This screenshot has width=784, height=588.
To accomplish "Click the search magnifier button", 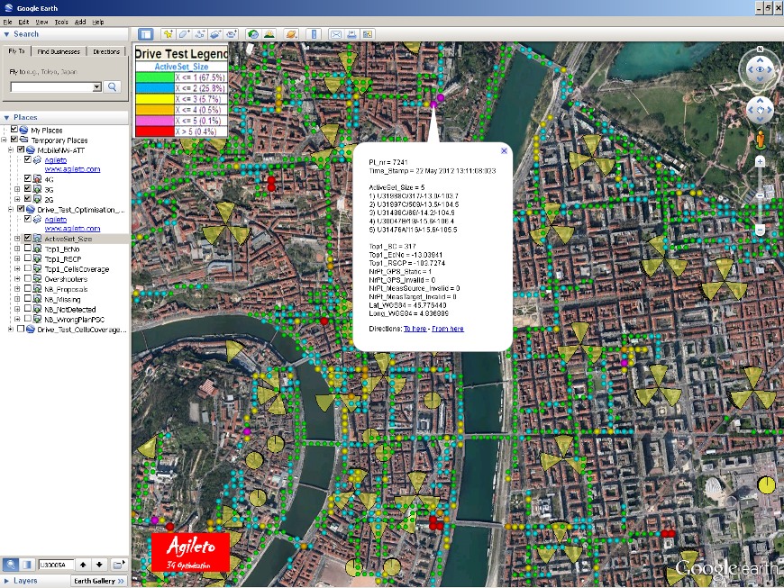I will tap(113, 87).
